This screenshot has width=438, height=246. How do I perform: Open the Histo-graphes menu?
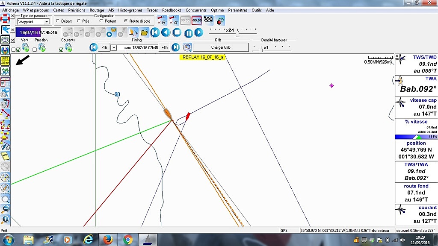pyautogui.click(x=130, y=10)
